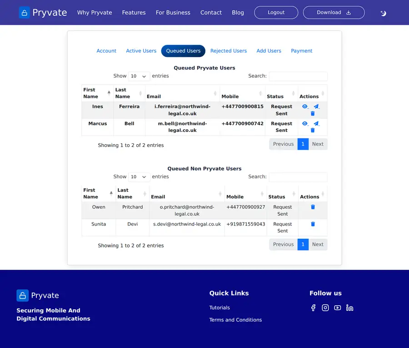Select the Queued Users tab
This screenshot has height=348, width=409.
(183, 51)
